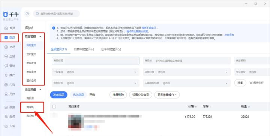Screen dimensions: 270x136
Task: Click the 千牛 logo icon
Action: point(6,14)
